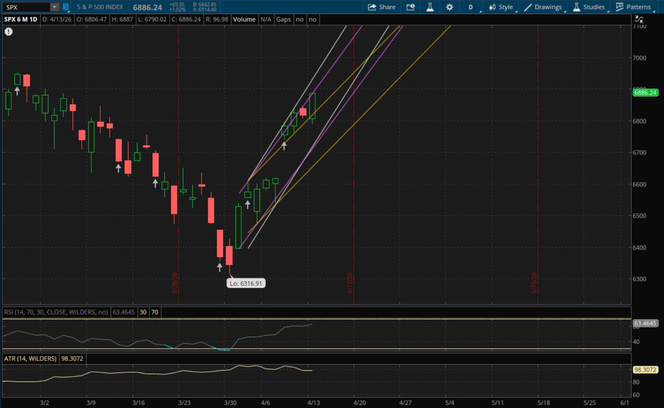Open the chart alerts calendar icon

pyautogui.click(x=410, y=7)
